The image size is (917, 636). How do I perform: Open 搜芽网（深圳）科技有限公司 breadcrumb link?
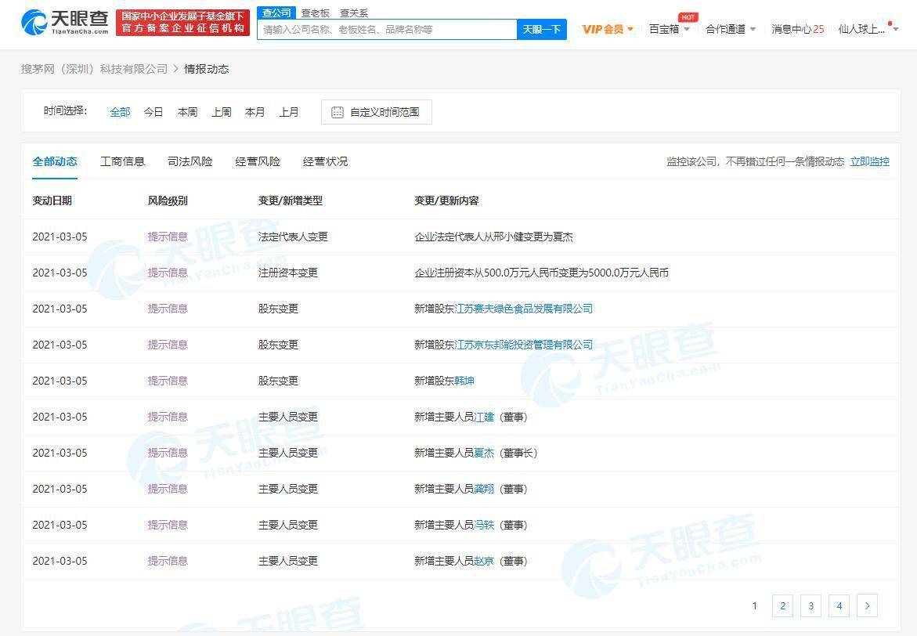pyautogui.click(x=94, y=69)
